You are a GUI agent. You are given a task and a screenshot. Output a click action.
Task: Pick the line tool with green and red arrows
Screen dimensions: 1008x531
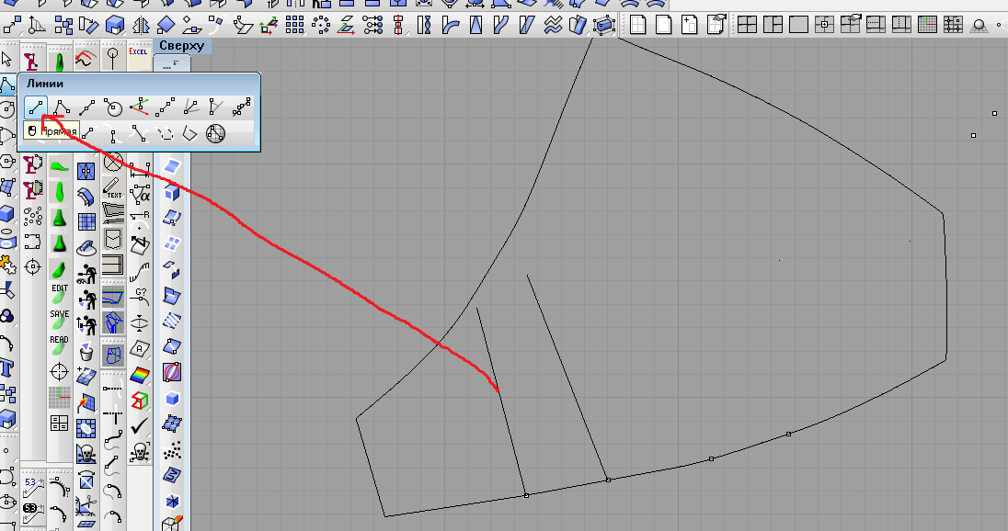(x=139, y=107)
